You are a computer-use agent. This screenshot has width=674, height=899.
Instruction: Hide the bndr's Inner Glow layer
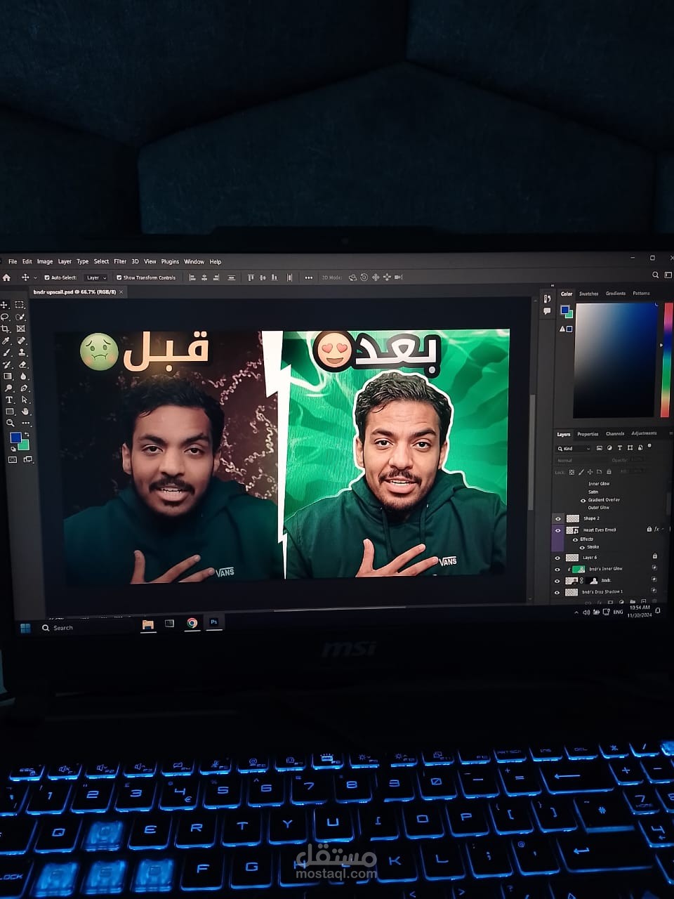click(x=558, y=569)
